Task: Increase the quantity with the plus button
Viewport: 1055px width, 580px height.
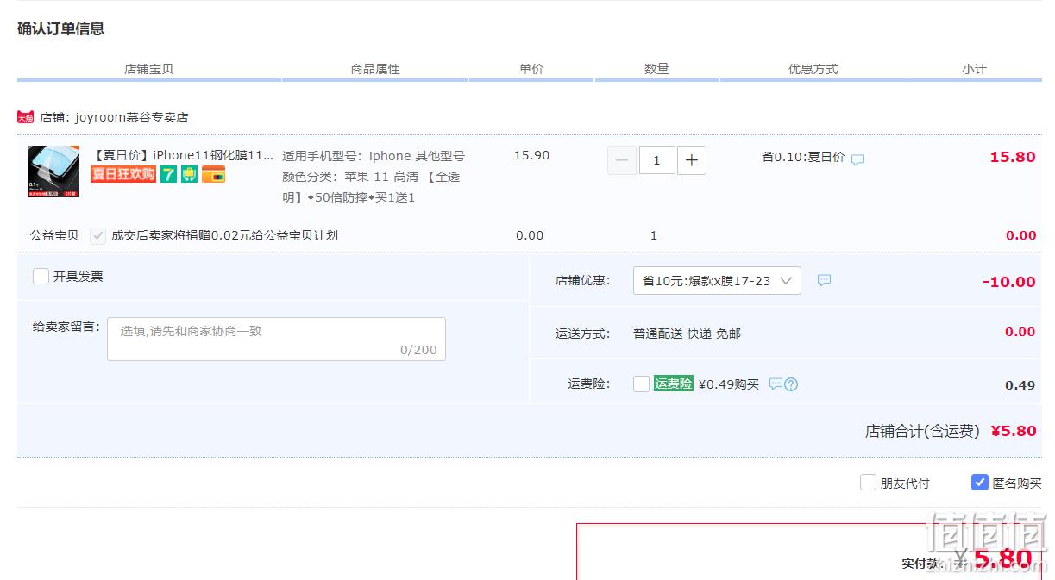Action: (692, 160)
